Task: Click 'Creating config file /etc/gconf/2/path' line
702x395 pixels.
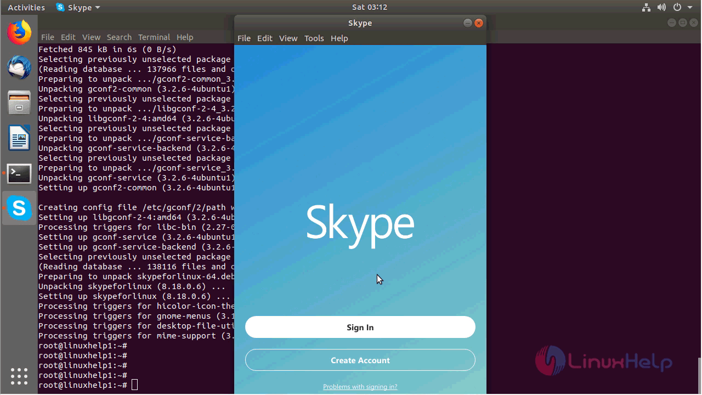Action: pos(136,207)
